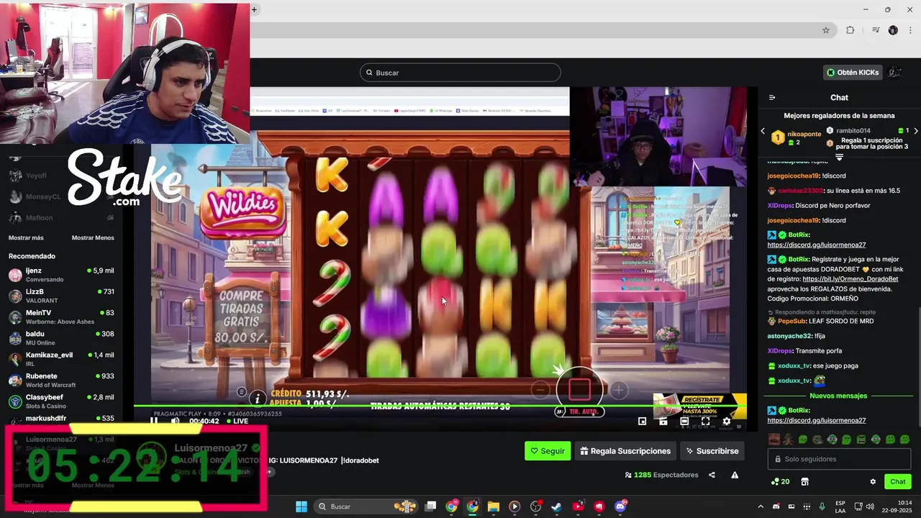Open the slot game menu icon
This screenshot has width=921, height=518.
click(242, 392)
